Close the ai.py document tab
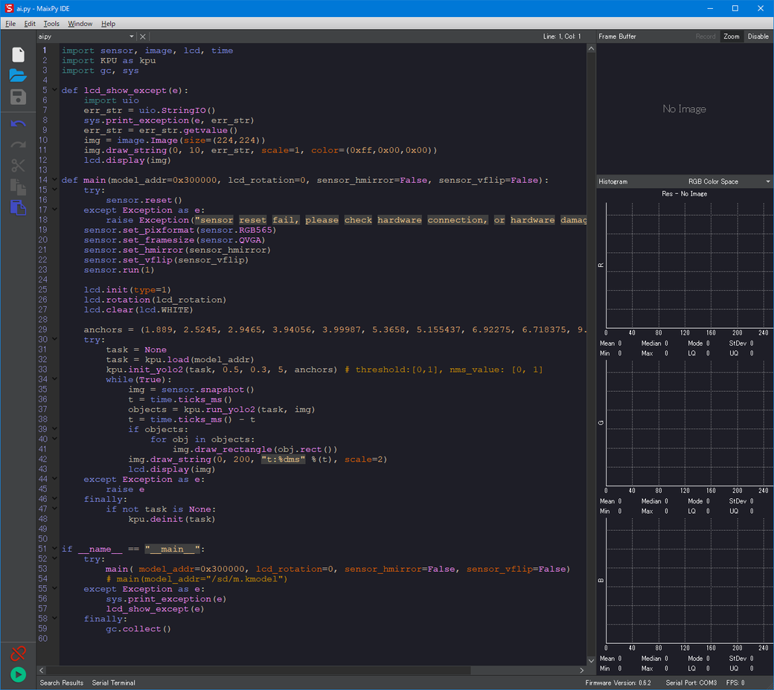The image size is (774, 690). (x=143, y=36)
